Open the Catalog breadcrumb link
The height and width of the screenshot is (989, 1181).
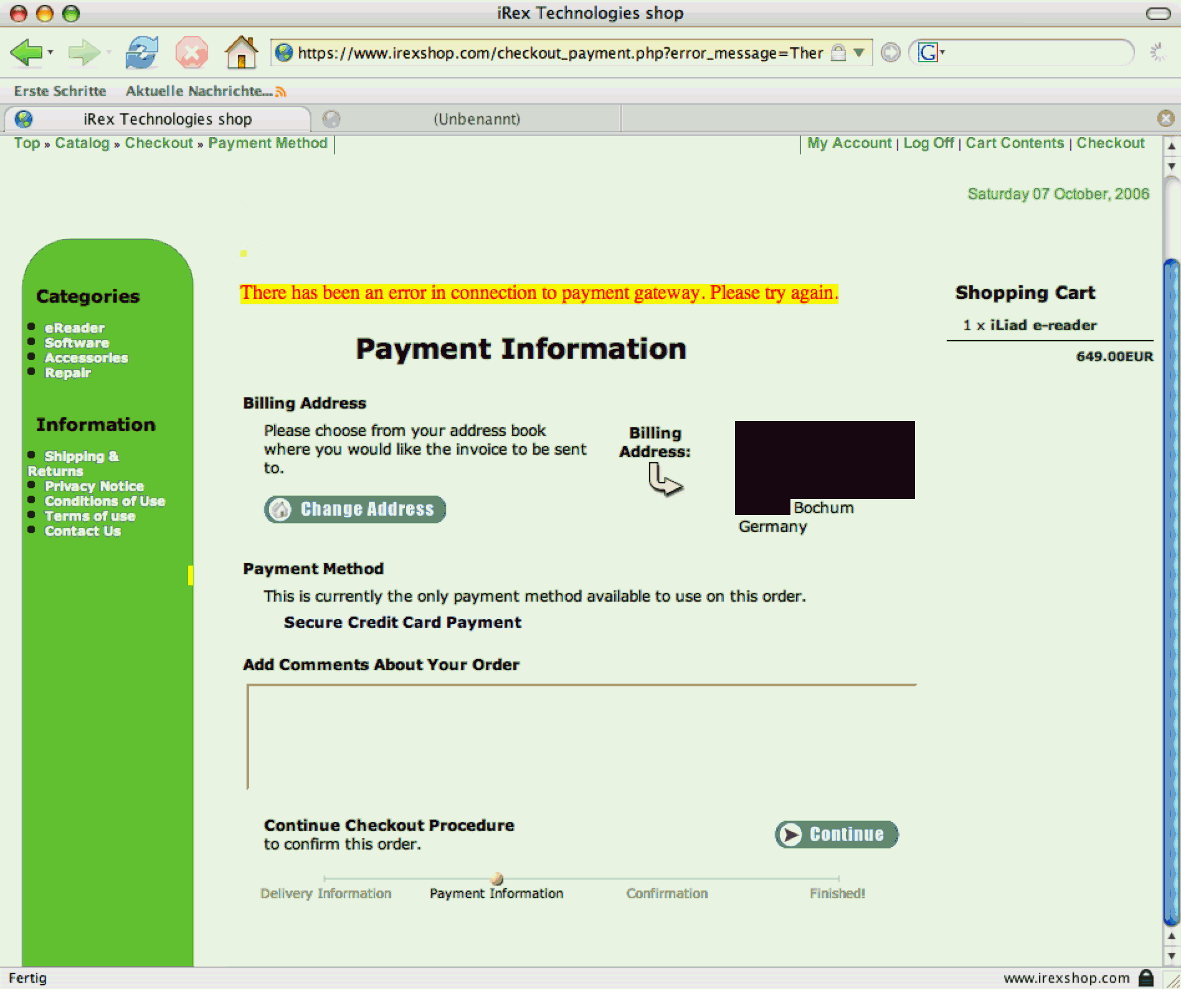point(82,143)
